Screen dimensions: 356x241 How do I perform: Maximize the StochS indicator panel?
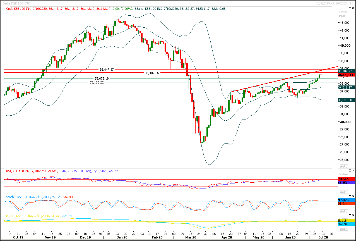349,196
